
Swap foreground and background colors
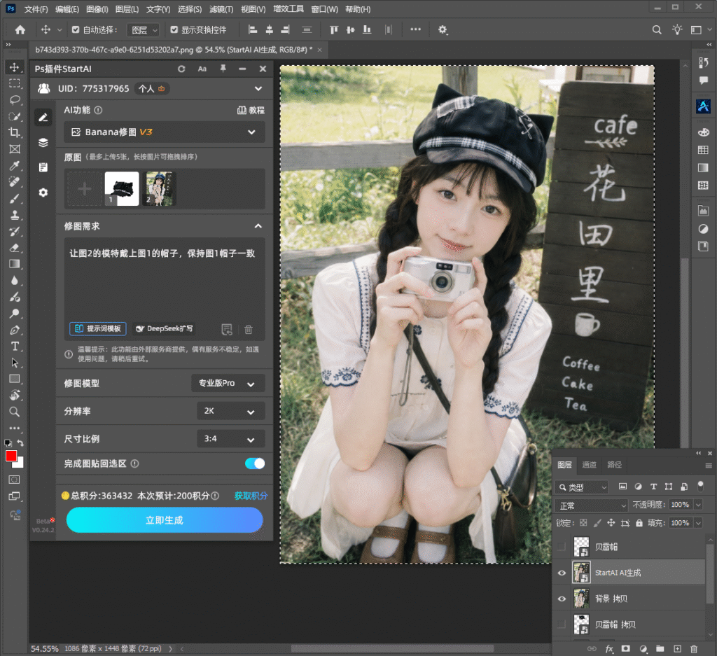(20, 443)
